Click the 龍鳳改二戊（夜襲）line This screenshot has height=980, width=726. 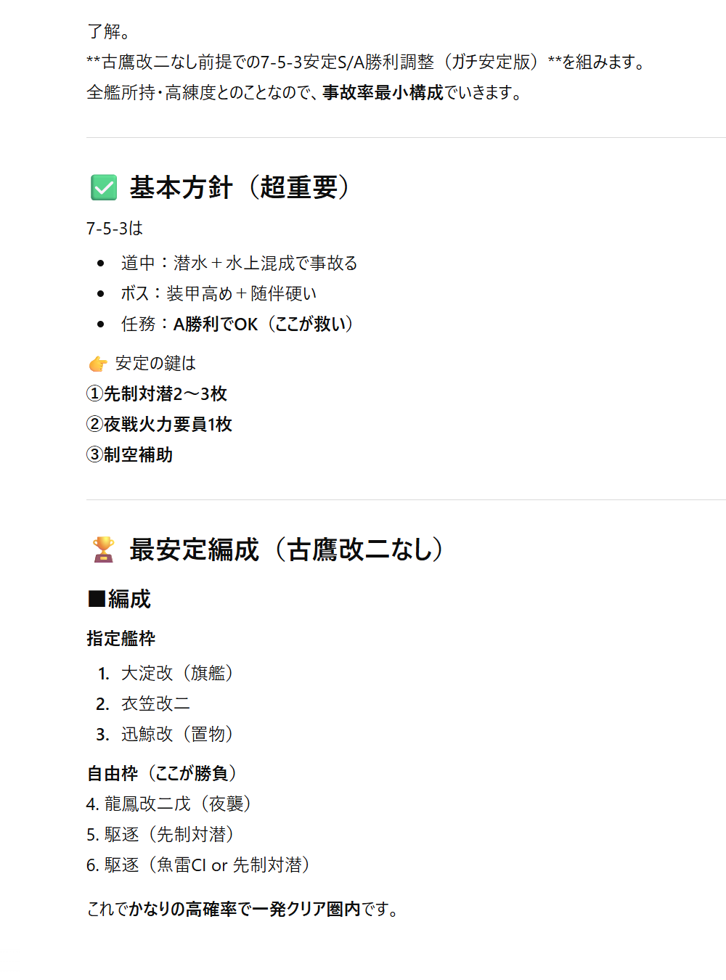[168, 804]
